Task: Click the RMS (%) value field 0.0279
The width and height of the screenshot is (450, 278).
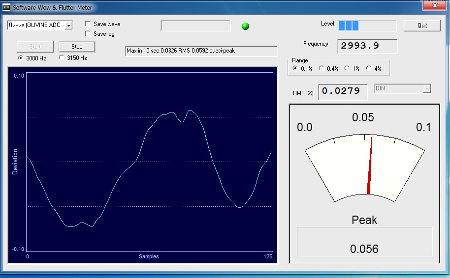Action: (x=343, y=92)
